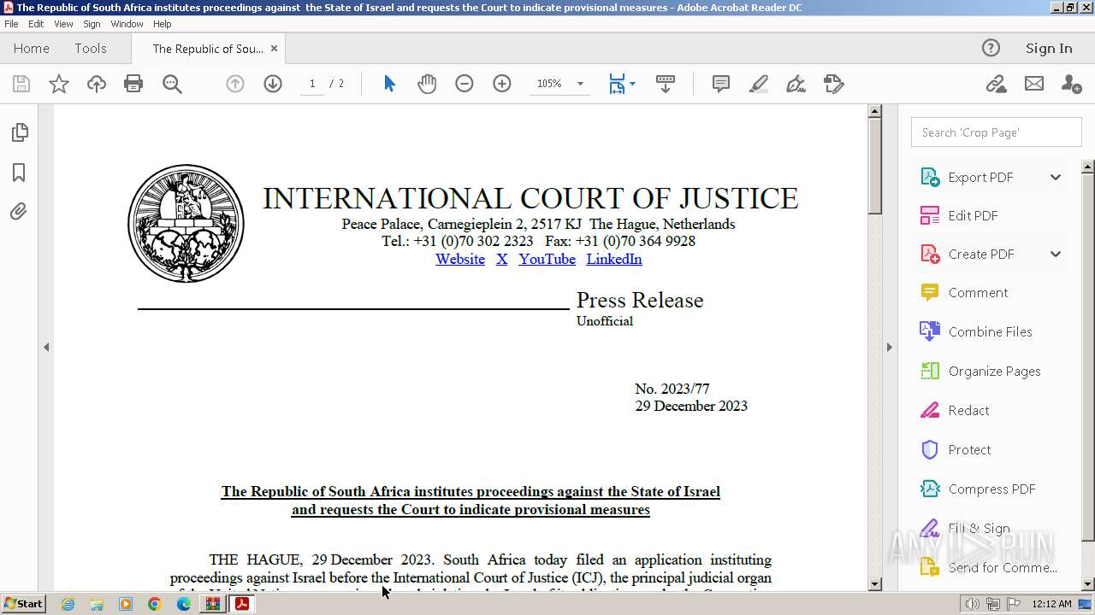Click the scrolling mode keyboard icon
The image size is (1095, 615).
[666, 84]
